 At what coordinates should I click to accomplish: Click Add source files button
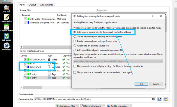click(66, 106)
